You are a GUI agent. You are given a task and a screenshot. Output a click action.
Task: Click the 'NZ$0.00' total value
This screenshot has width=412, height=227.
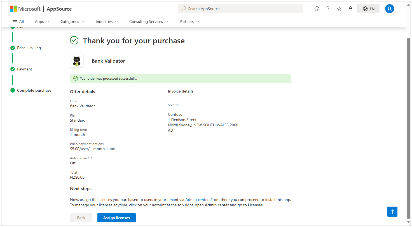point(77,177)
